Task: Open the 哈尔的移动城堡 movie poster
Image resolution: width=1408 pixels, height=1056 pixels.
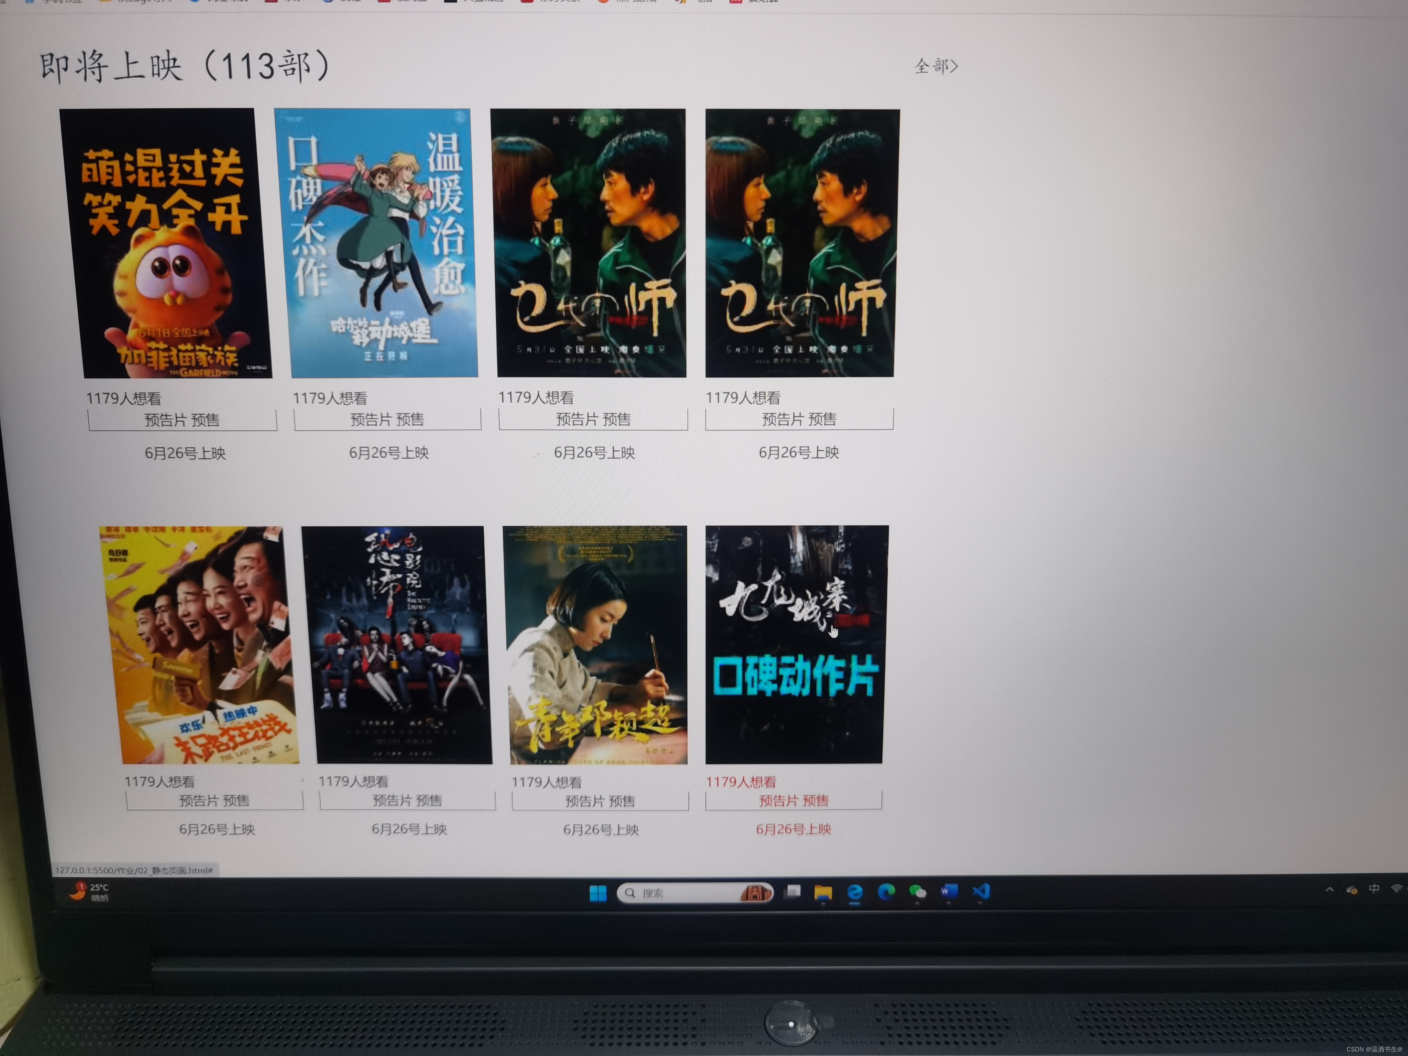Action: coord(377,243)
